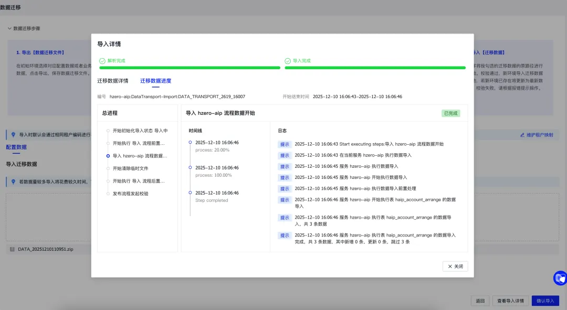Click the import job ID hzero-aip:DataTransport-Import text
567x310 pixels.
(x=177, y=97)
